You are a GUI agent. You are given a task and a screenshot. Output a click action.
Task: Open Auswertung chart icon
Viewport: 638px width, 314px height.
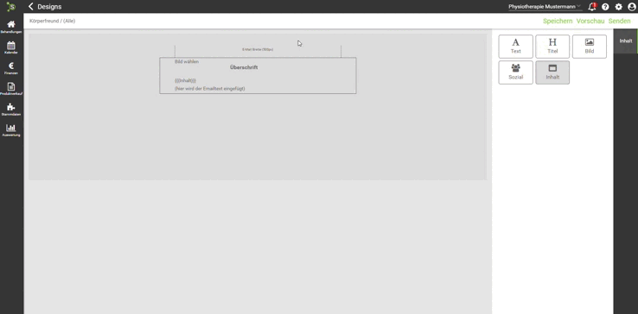[11, 128]
